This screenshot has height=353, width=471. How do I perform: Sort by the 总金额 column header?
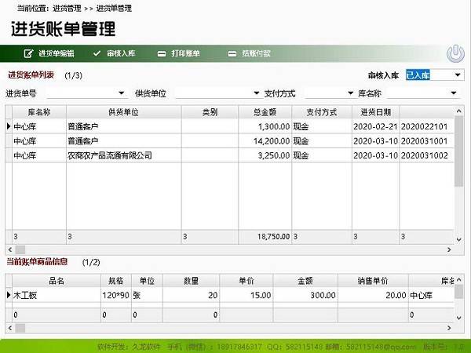point(265,112)
